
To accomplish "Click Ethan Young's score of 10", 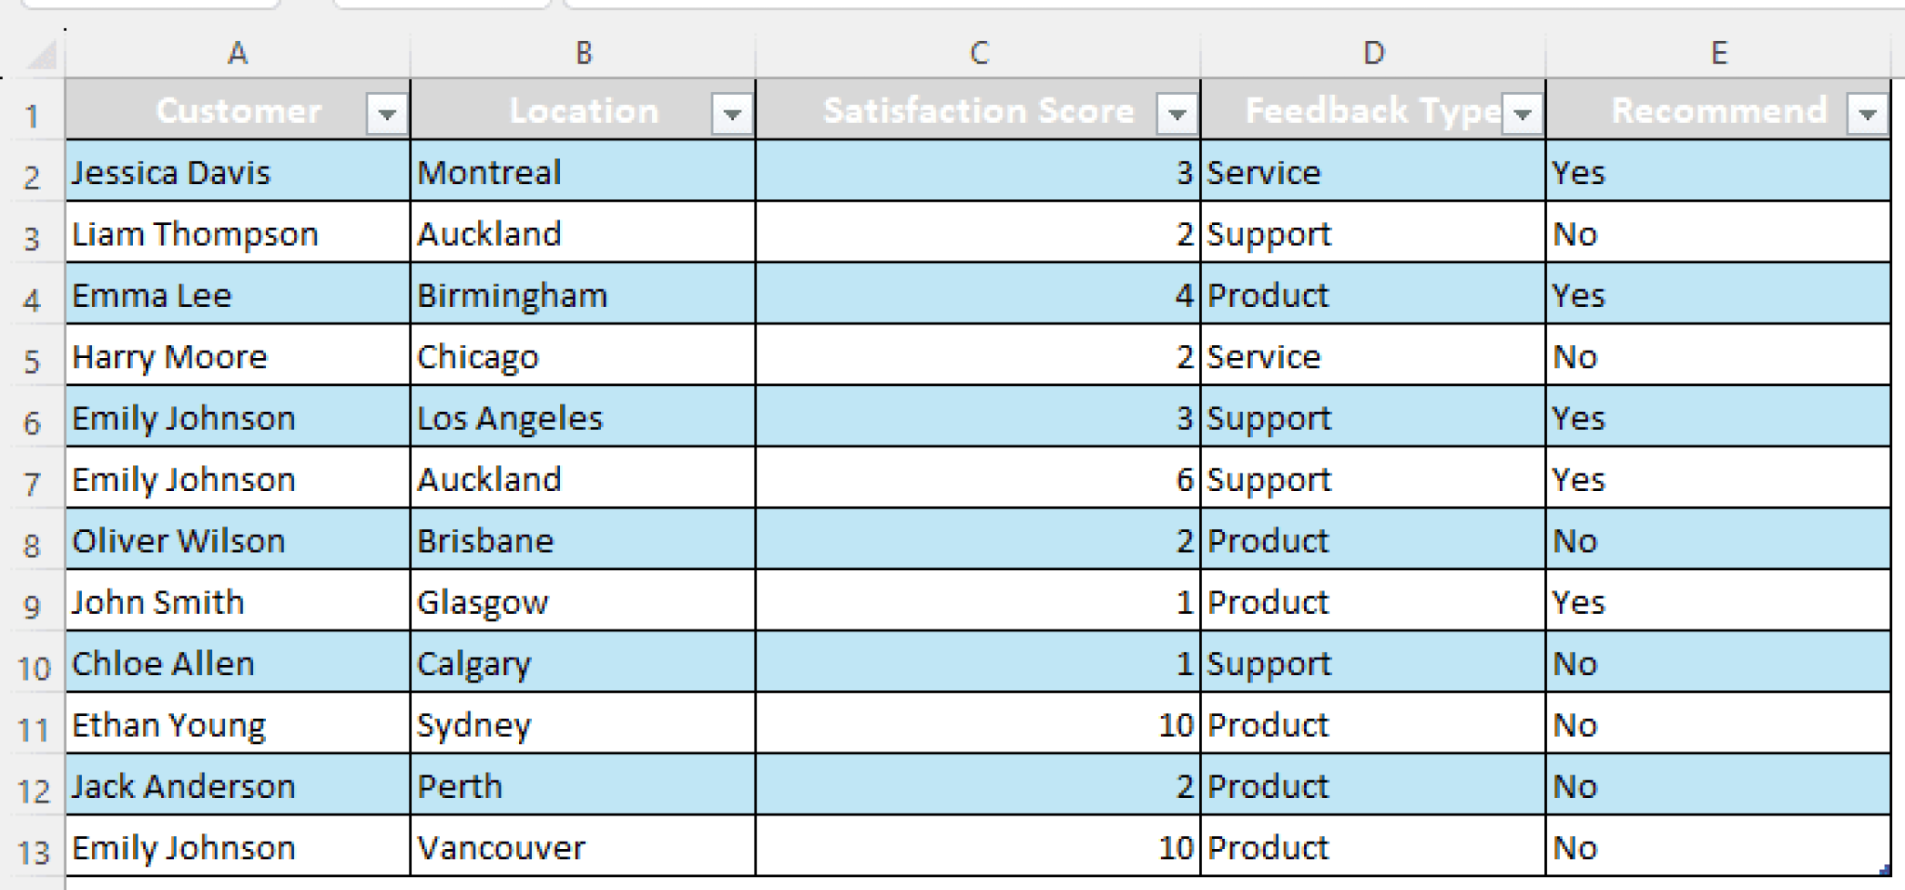I will [x=977, y=724].
